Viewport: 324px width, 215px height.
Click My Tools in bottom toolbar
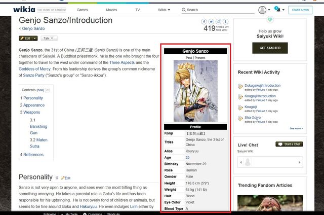71,214
